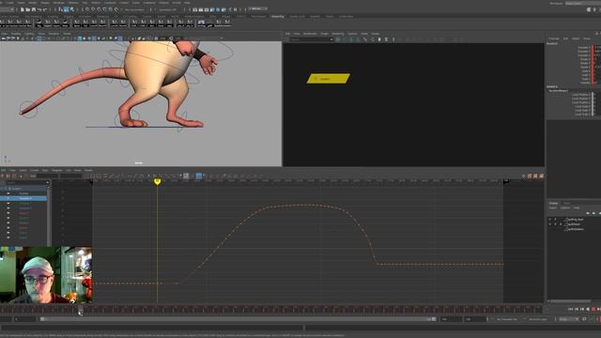Image resolution: width=601 pixels, height=338 pixels.
Task: Open Shading menu in viewport panel
Action: (x=16, y=34)
